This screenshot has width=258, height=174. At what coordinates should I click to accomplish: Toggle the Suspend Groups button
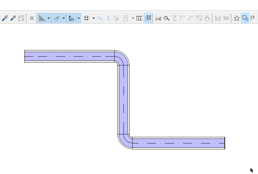[x=148, y=18]
